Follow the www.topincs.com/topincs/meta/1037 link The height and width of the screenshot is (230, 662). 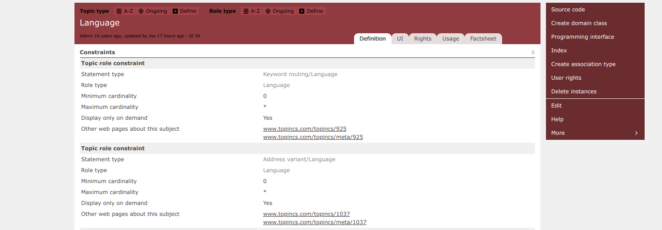pos(315,222)
